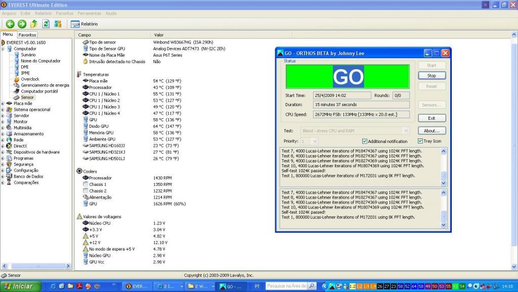Viewport: 518px width, 292px height.
Task: Click the Iniciar start button
Action: click(x=20, y=286)
